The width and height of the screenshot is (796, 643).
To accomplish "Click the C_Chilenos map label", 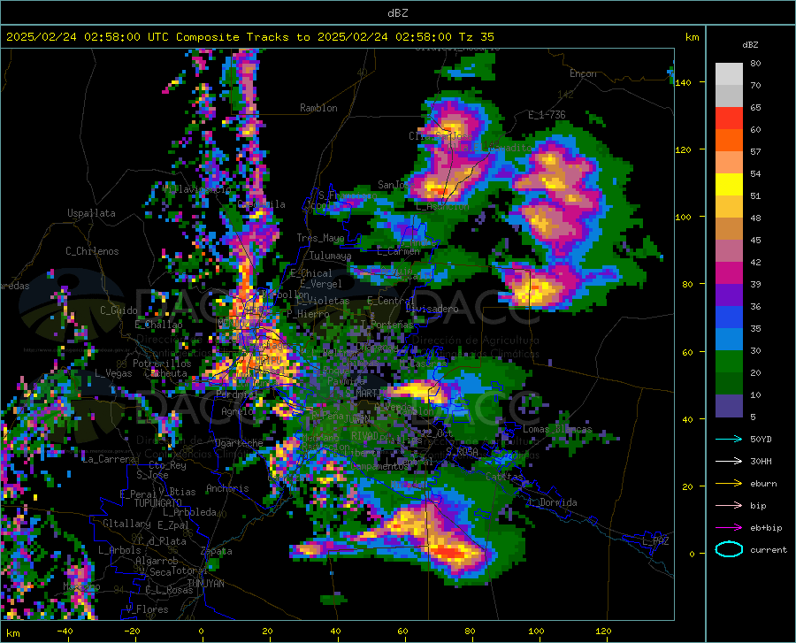I will tap(92, 251).
